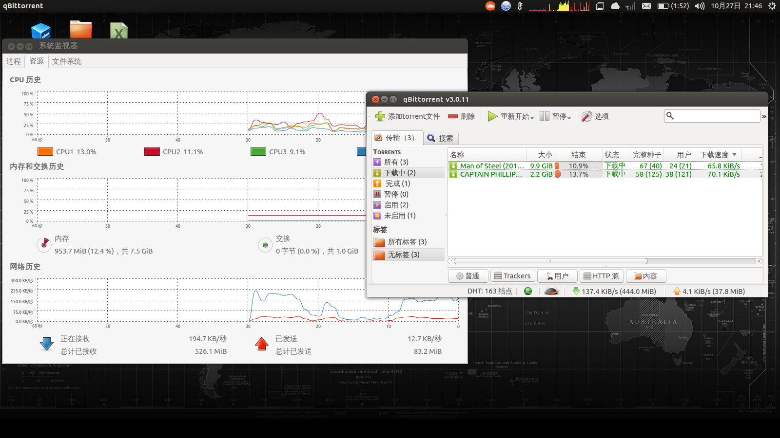The height and width of the screenshot is (438, 780).
Task: Click the thermometer sensor indicator in top panel
Action: (520, 6)
